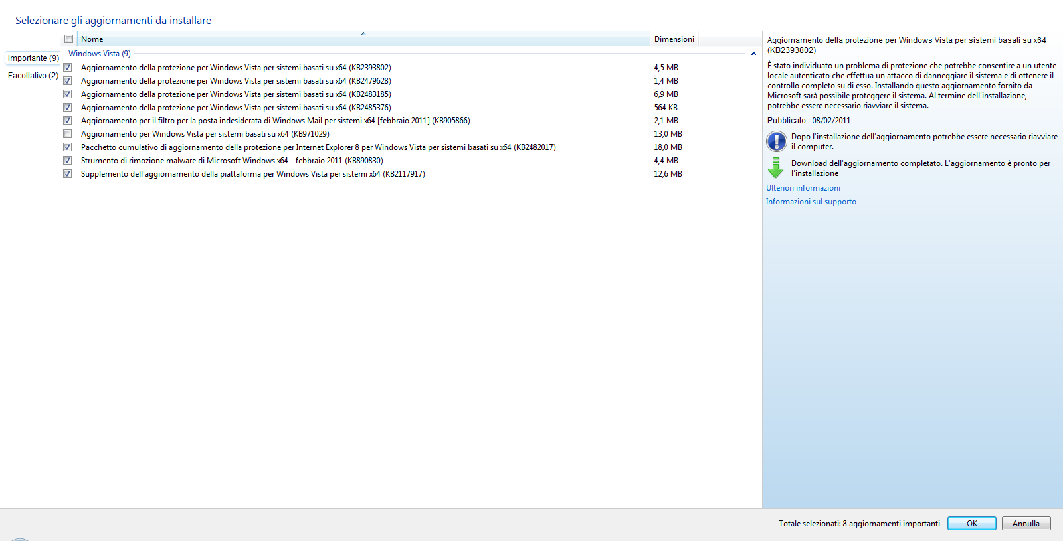Uncheck the KB2393802 update checkbox
Image resolution: width=1063 pixels, height=541 pixels.
coord(68,68)
